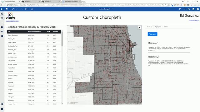This screenshot has width=200, height=112.
Task: Click the Riverdale row key
Action: tap(10, 82)
